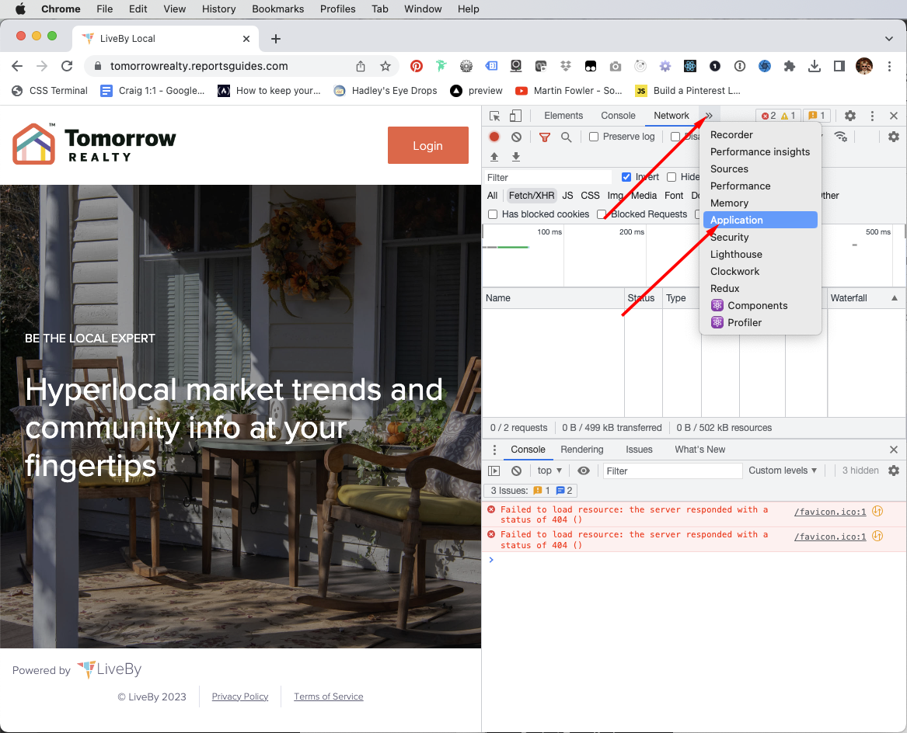This screenshot has width=907, height=733.
Task: Open network search magnifier icon
Action: [567, 137]
